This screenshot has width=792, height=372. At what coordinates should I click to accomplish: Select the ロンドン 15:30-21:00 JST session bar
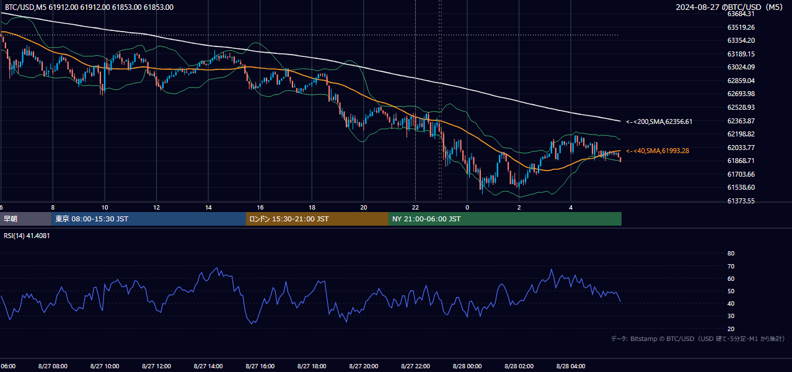coord(317,219)
